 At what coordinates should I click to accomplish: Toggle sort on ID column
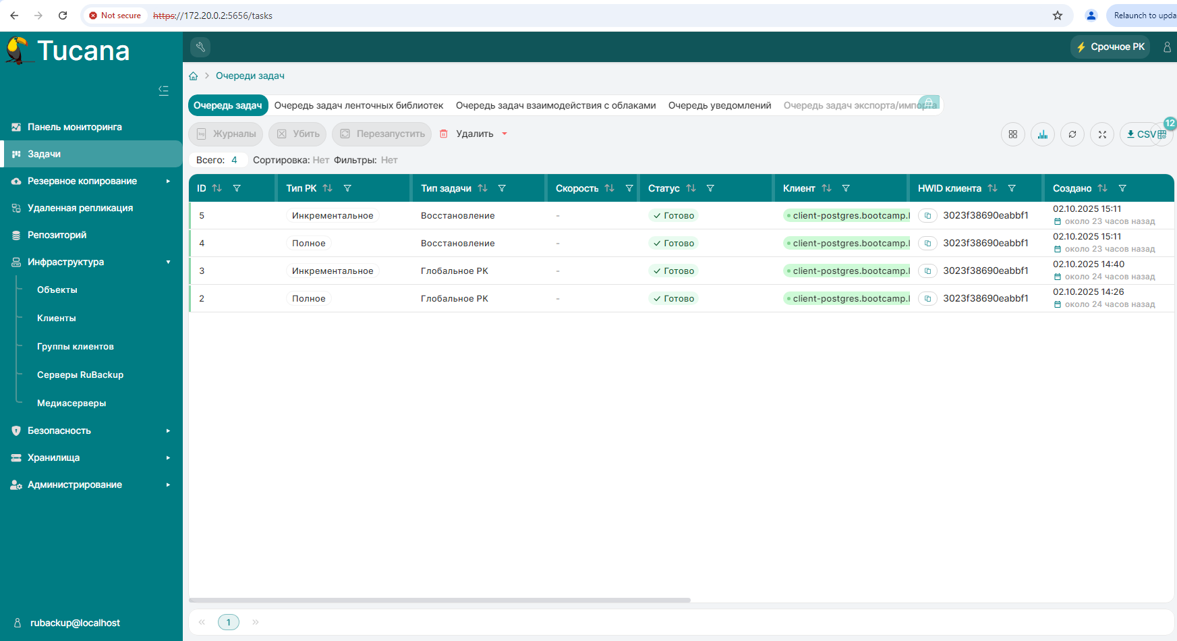217,188
